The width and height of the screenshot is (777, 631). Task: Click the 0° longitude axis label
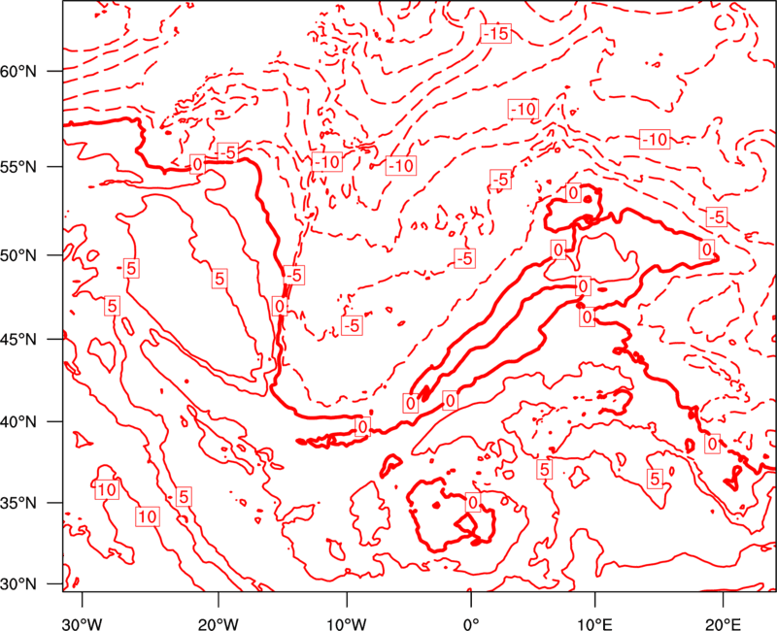[x=471, y=623]
